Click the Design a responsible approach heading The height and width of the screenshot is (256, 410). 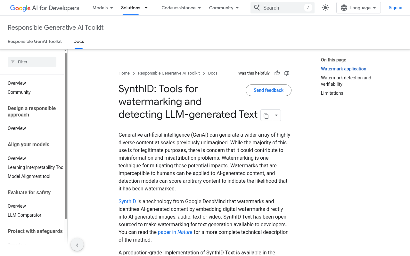pos(32,111)
